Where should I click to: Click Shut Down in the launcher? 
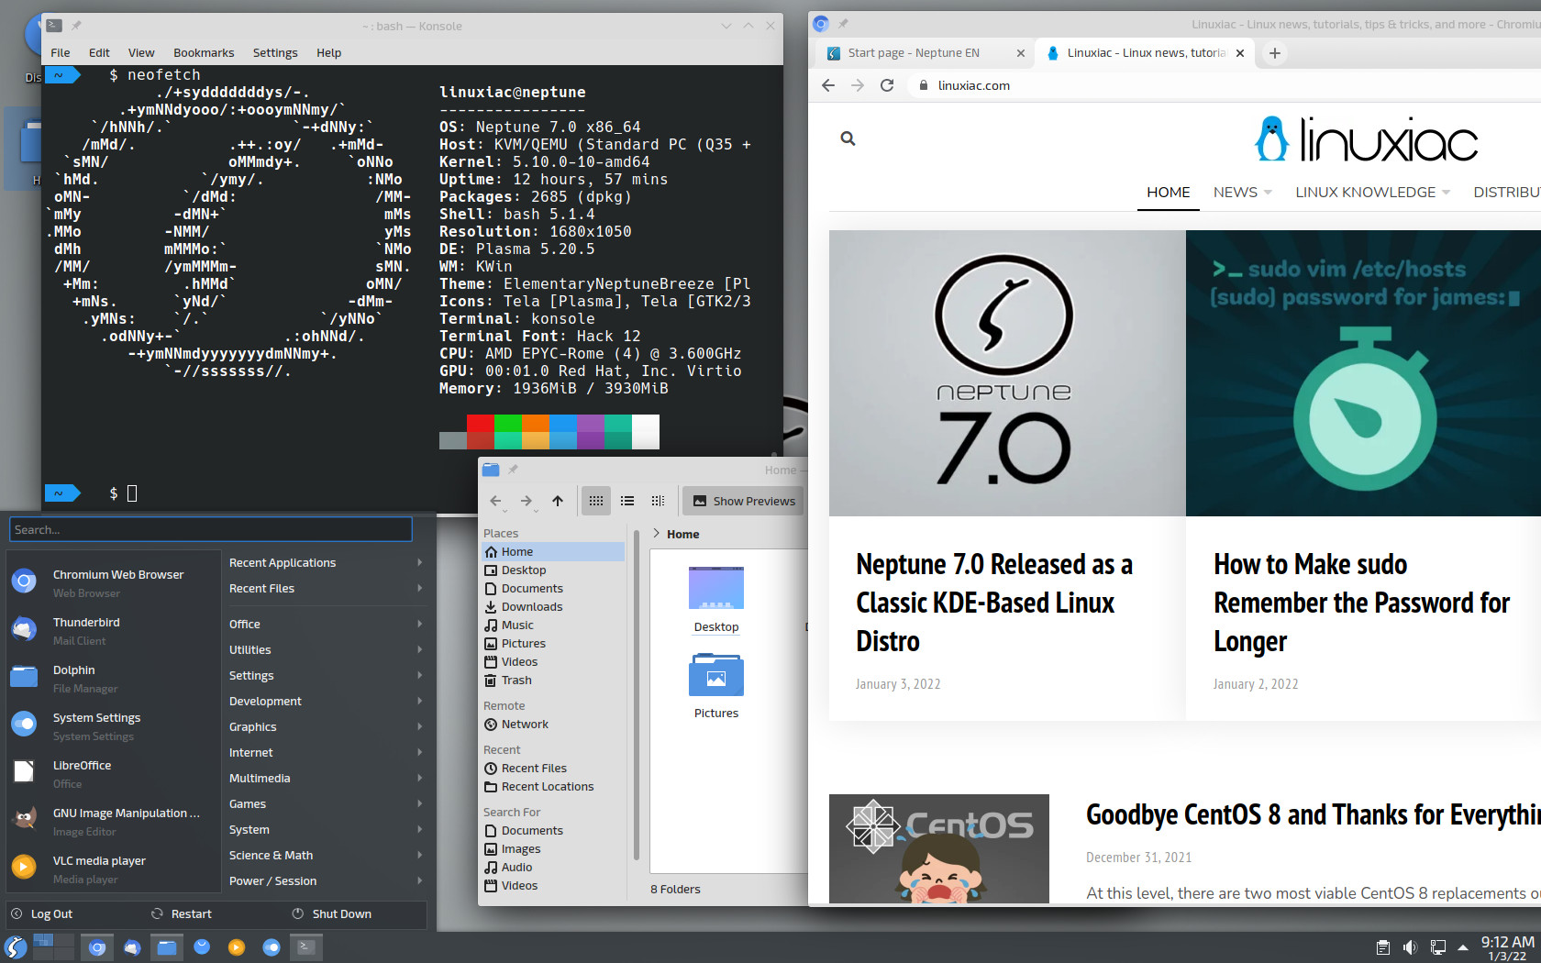coord(332,913)
